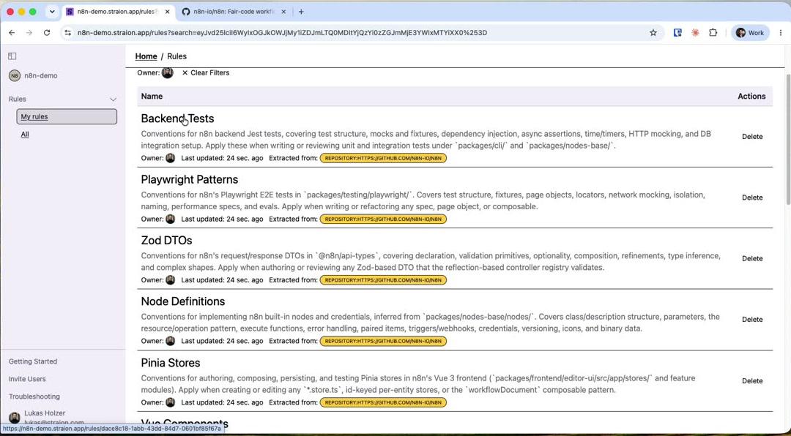
Task: Open the Bitwarden-style shield extension icon
Action: (677, 33)
